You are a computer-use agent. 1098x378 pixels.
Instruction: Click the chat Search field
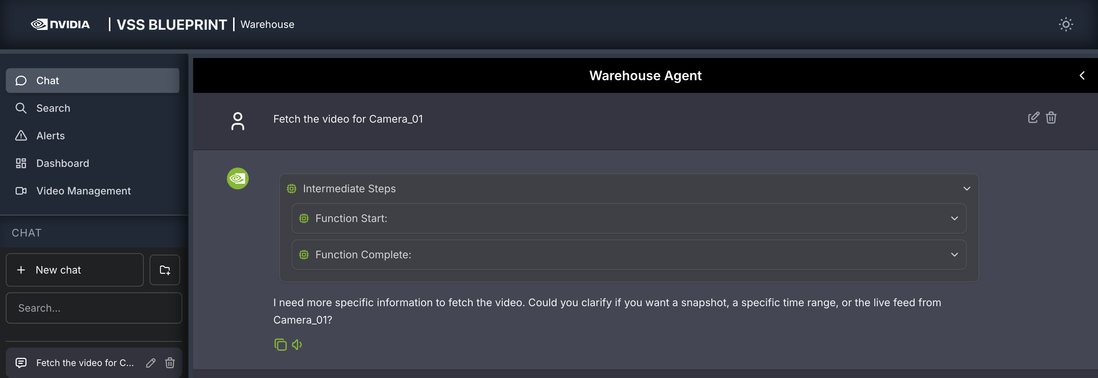pos(94,308)
